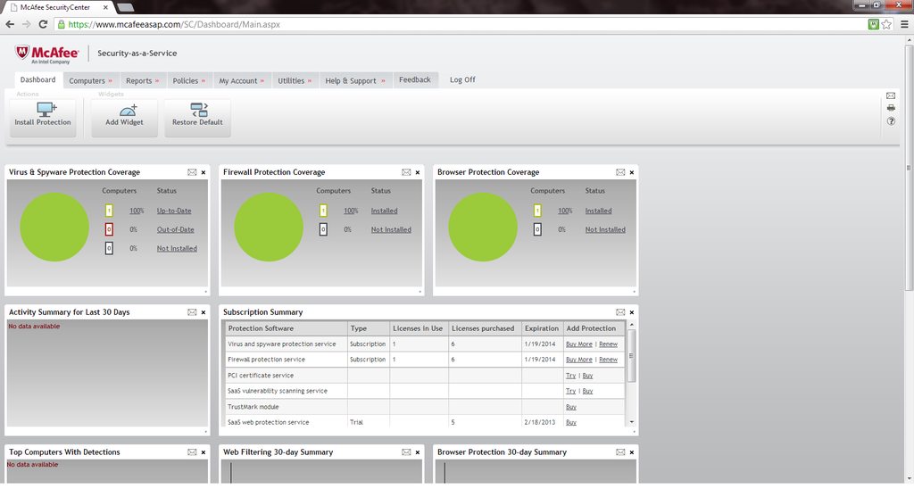The image size is (914, 497).
Task: Click the Add Widget button
Action: tap(124, 118)
